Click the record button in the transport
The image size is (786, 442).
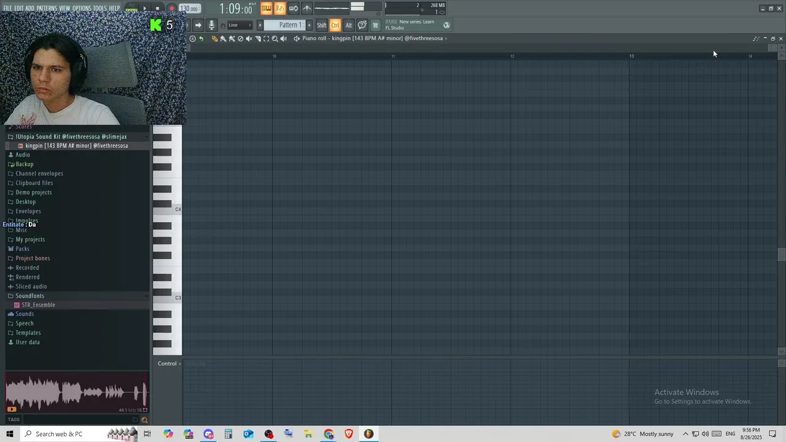[x=171, y=9]
